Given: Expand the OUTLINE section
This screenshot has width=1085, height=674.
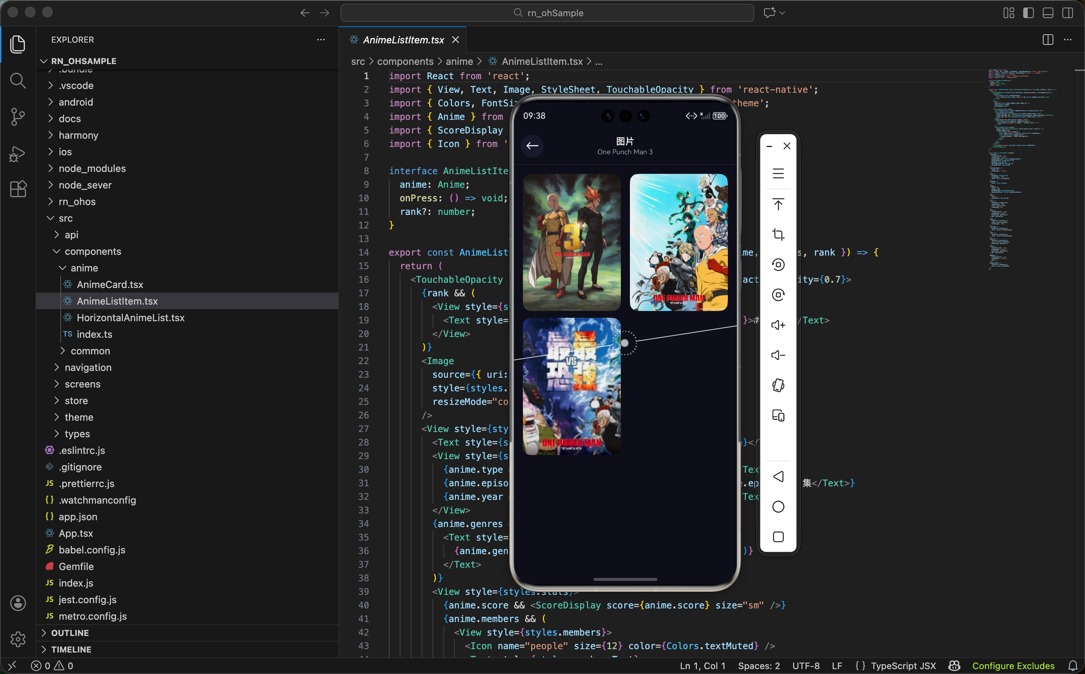Looking at the screenshot, I should [70, 633].
